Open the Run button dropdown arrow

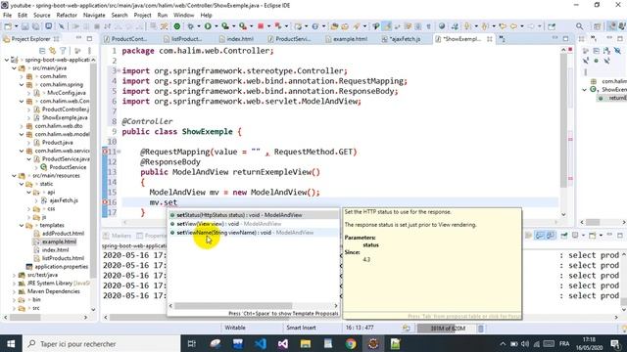[216, 26]
